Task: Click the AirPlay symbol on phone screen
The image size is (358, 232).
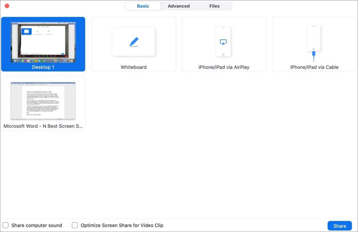Action: click(223, 42)
